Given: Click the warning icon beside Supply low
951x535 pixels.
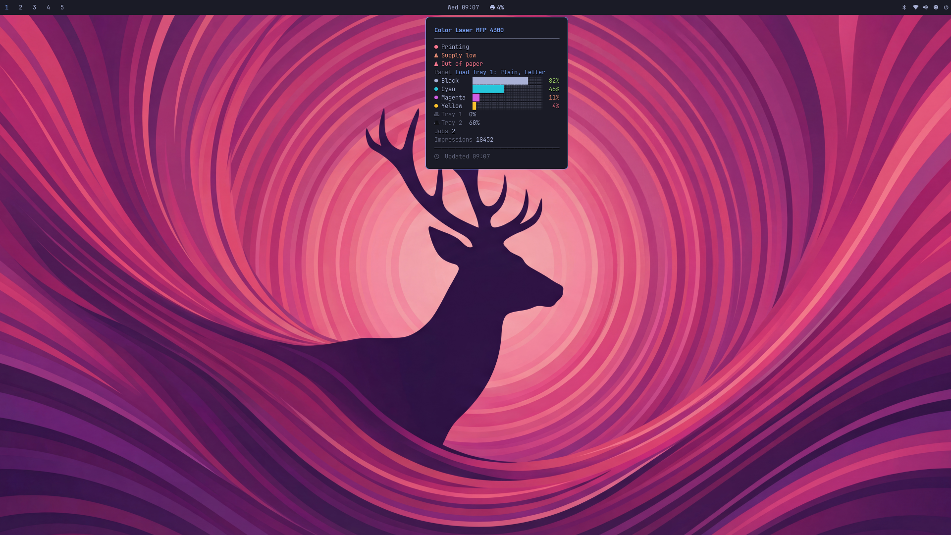Looking at the screenshot, I should pyautogui.click(x=436, y=55).
